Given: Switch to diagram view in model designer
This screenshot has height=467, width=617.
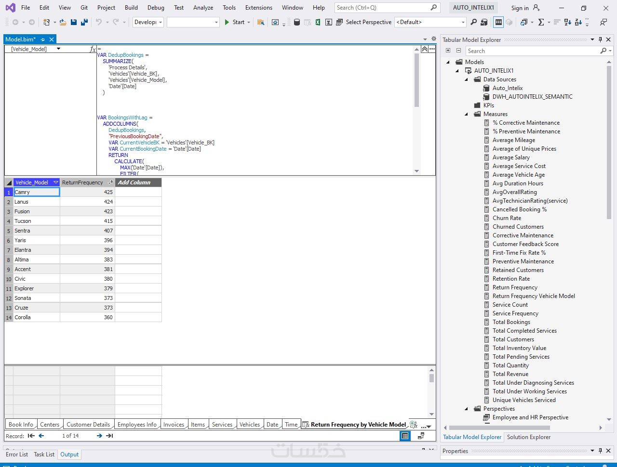Looking at the screenshot, I should pos(421,436).
